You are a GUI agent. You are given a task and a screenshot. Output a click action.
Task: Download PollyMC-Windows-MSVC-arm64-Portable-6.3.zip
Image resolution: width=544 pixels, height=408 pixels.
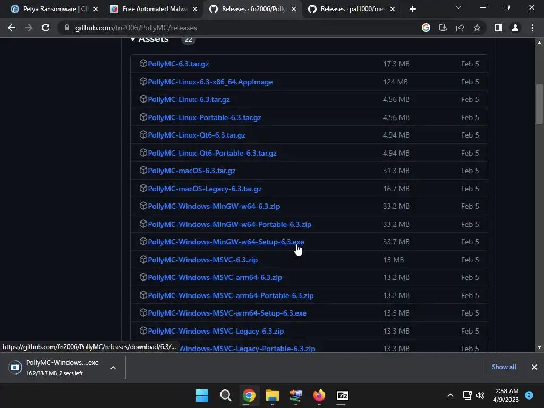(x=231, y=295)
